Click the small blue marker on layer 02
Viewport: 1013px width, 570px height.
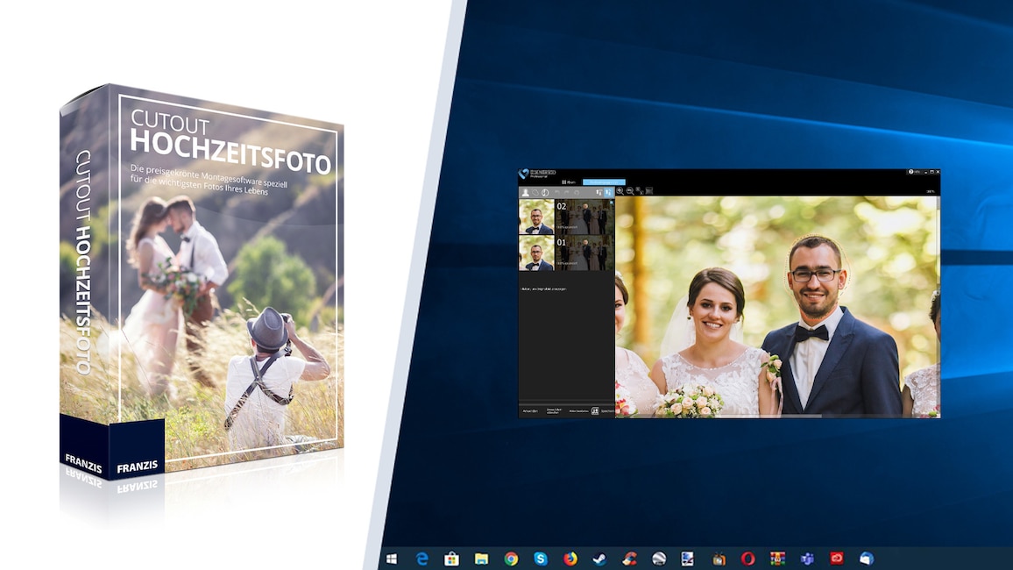point(611,203)
